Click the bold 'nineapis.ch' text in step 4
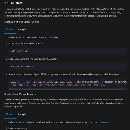Screen dimensions: 130x130 (86, 74)
